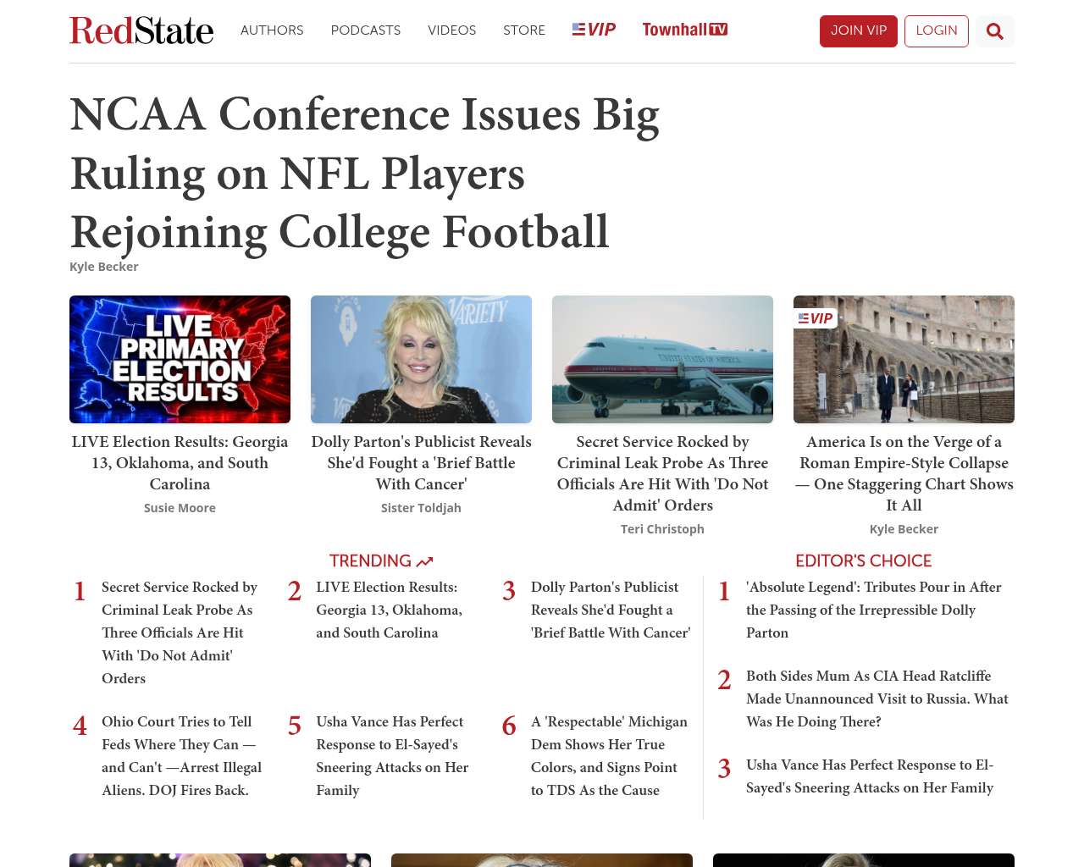Open Editor's Choice 'Absolute Legend' Dolly tribute

[874, 610]
